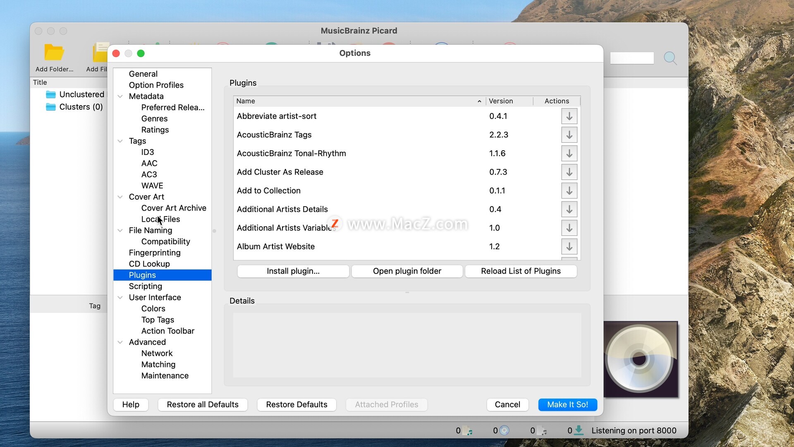Click the album count disc status icon
The height and width of the screenshot is (447, 794).
click(504, 430)
